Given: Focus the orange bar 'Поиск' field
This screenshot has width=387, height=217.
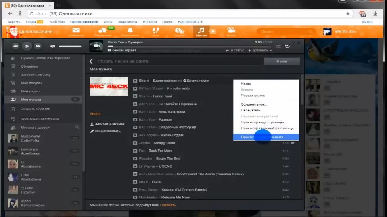Looking at the screenshot, I should [x=286, y=32].
